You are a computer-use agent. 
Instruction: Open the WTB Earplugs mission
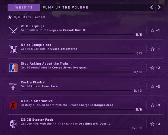pyautogui.click(x=33, y=26)
